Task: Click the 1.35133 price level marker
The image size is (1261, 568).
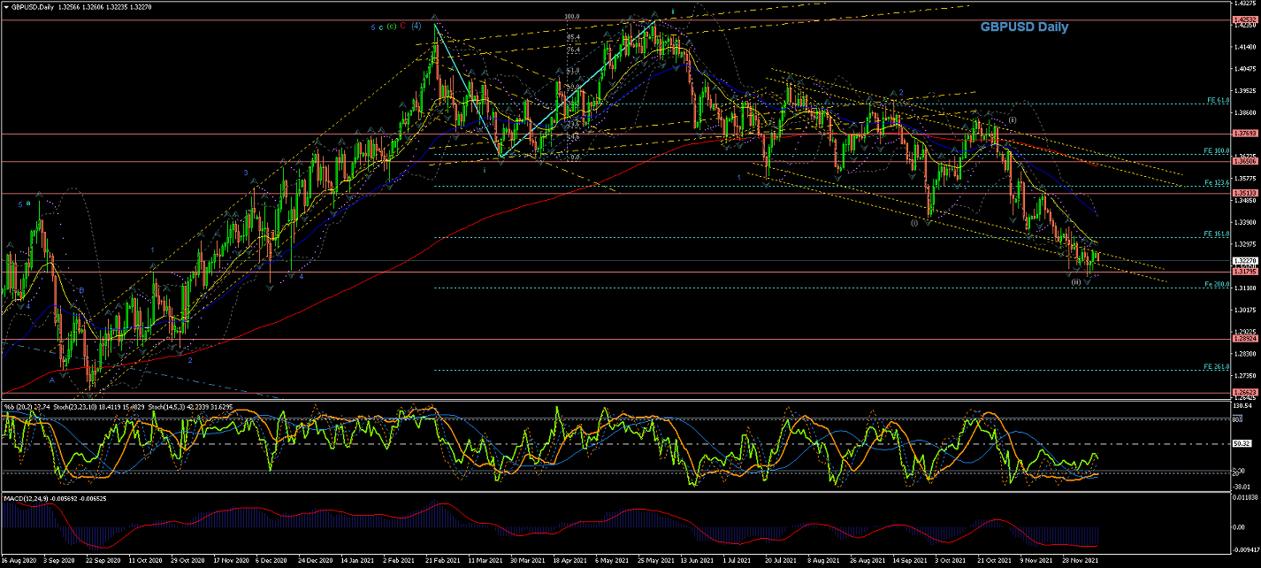Action: point(1243,193)
